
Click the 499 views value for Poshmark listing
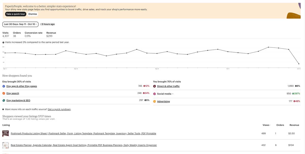tap(264, 133)
